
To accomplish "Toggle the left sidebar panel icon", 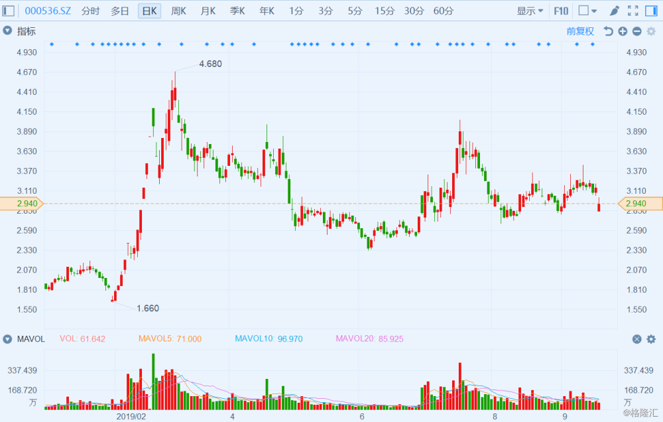I will 9,11.
